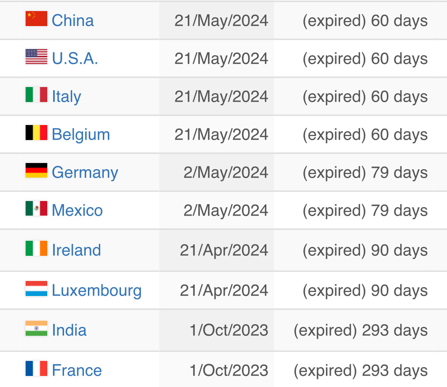Select the Ireland link

(x=76, y=250)
